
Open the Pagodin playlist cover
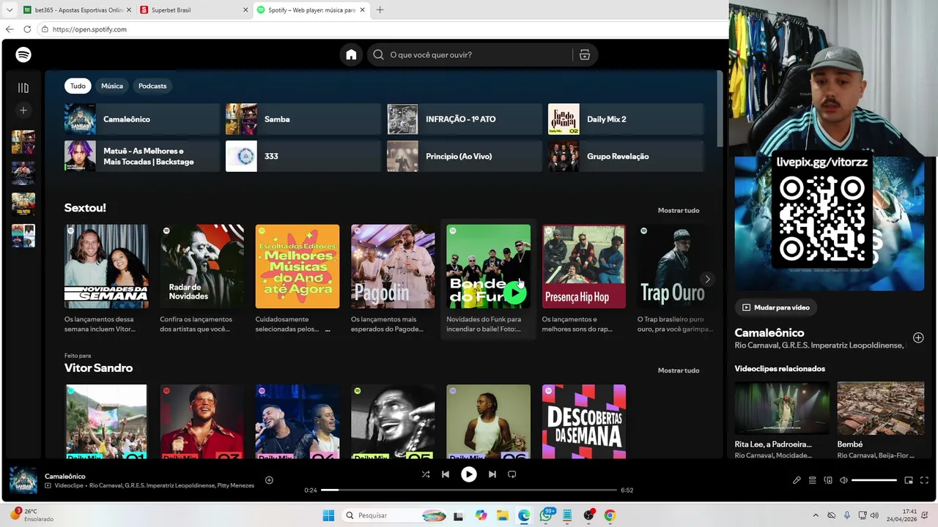pos(393,266)
